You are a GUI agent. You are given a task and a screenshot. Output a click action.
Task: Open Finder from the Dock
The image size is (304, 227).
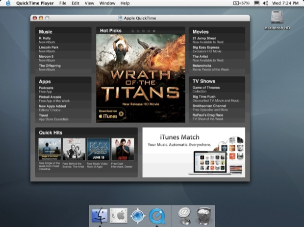pos(100,215)
